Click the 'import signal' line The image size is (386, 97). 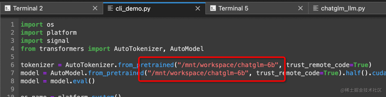point(45,41)
